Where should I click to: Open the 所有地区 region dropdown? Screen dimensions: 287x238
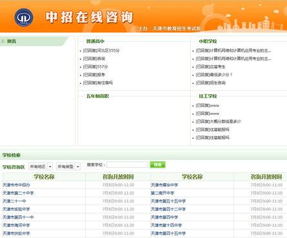coord(41,166)
